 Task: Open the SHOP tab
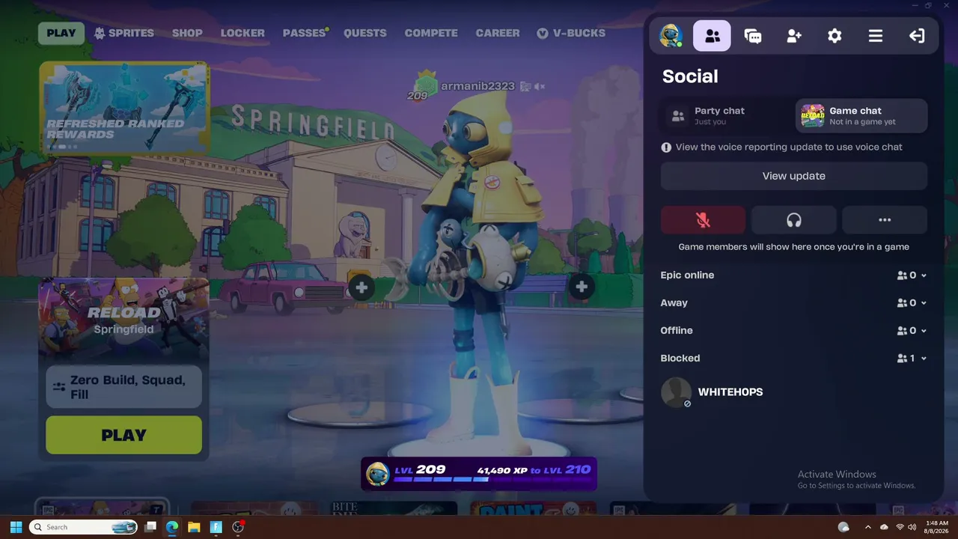click(x=187, y=33)
